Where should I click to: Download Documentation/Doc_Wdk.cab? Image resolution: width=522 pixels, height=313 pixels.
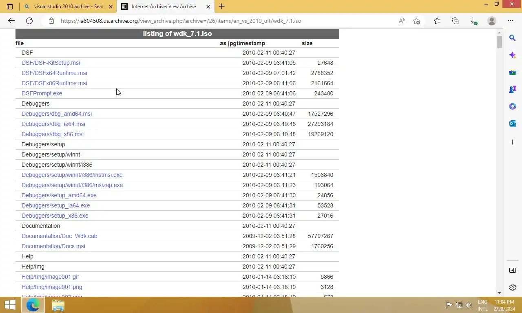[x=60, y=236]
